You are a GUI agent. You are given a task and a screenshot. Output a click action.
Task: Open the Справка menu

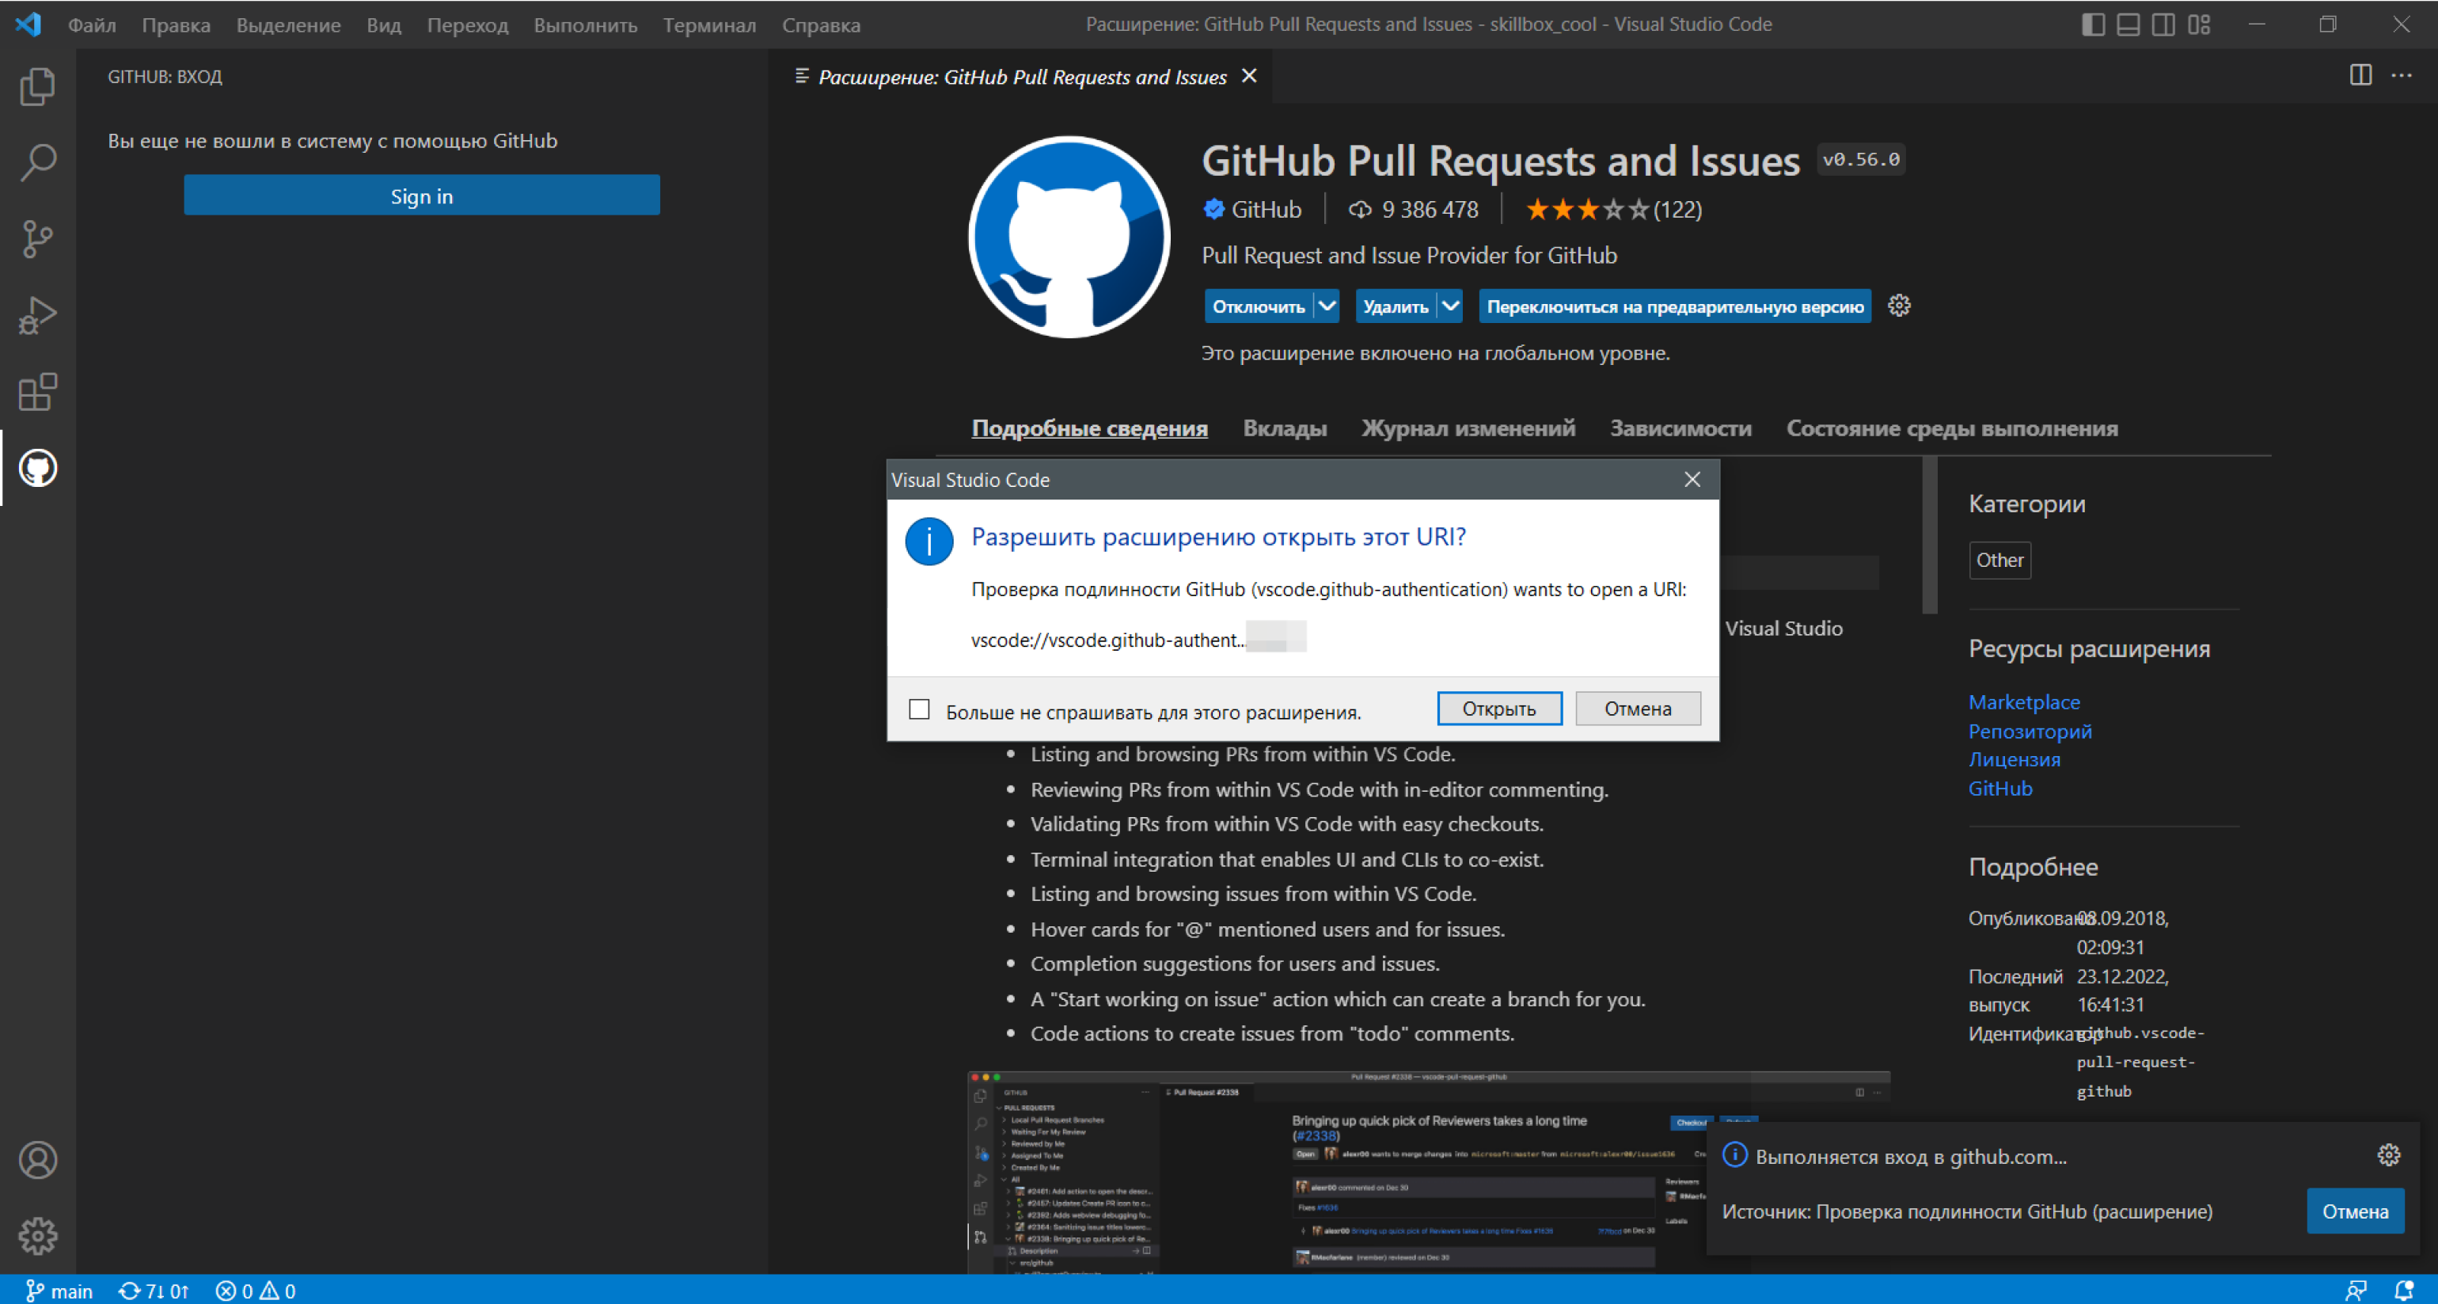[821, 25]
